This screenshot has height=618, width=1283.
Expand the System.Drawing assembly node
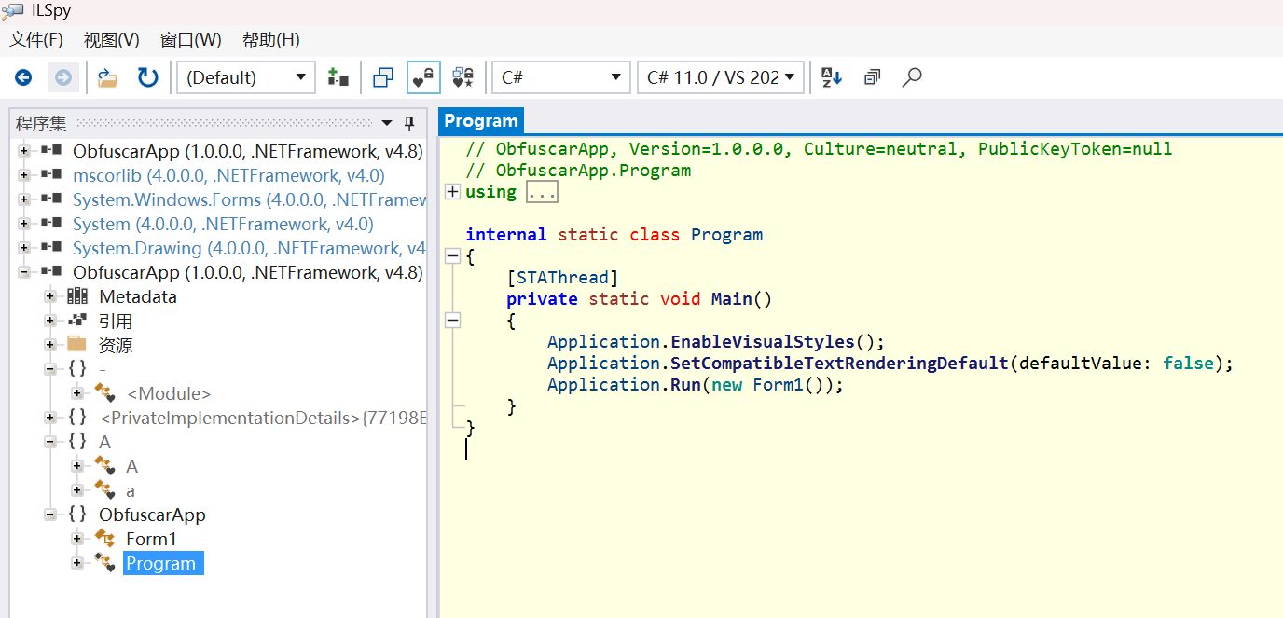click(23, 248)
